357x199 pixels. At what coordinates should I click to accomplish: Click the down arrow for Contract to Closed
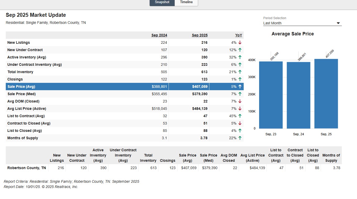pos(240,123)
